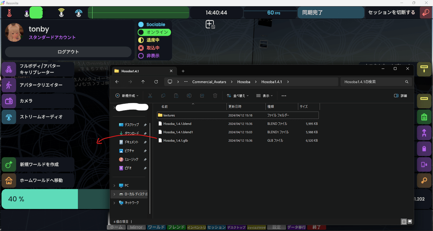Open the ホーム tab at bottom

pyautogui.click(x=116, y=227)
